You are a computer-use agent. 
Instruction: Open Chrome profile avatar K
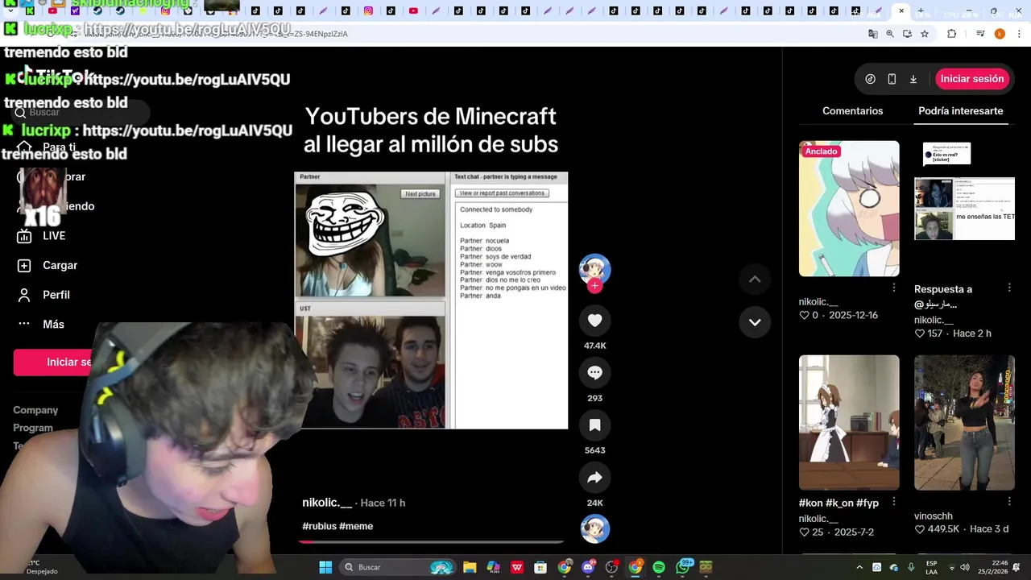1000,34
